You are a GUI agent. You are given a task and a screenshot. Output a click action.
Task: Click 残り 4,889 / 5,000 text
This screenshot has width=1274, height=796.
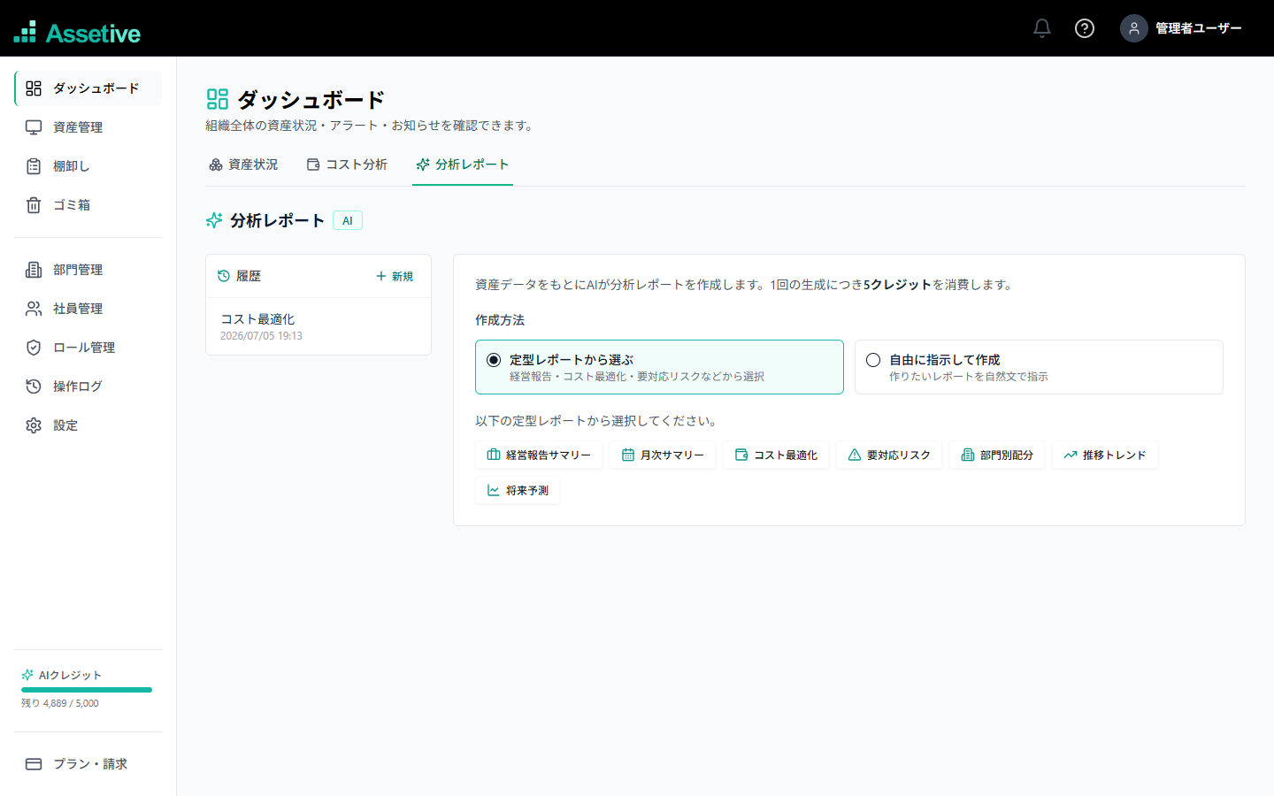60,703
